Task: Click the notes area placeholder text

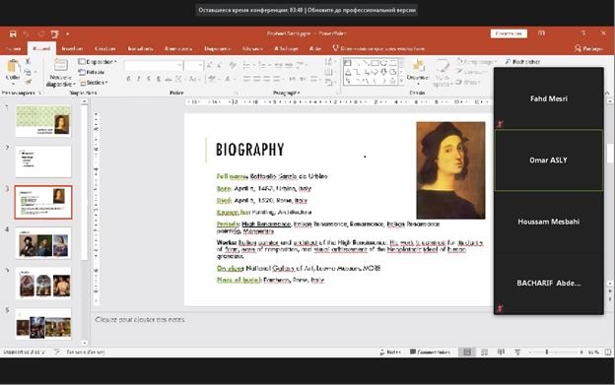Action: tap(140, 320)
